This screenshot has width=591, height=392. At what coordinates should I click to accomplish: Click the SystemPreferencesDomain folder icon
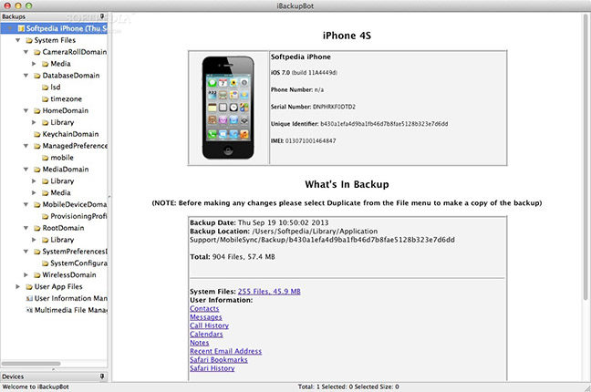coord(36,252)
